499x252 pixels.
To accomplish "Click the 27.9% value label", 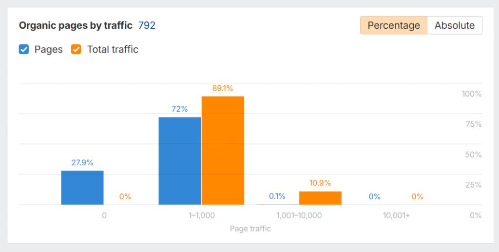I will [82, 163].
